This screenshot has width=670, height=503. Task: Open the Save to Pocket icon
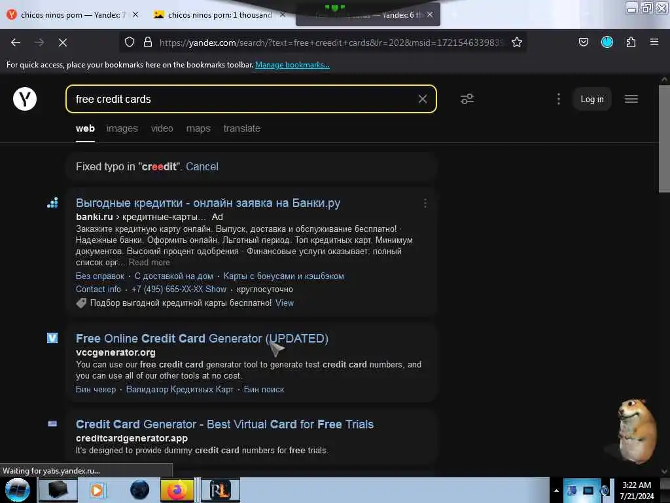(583, 42)
